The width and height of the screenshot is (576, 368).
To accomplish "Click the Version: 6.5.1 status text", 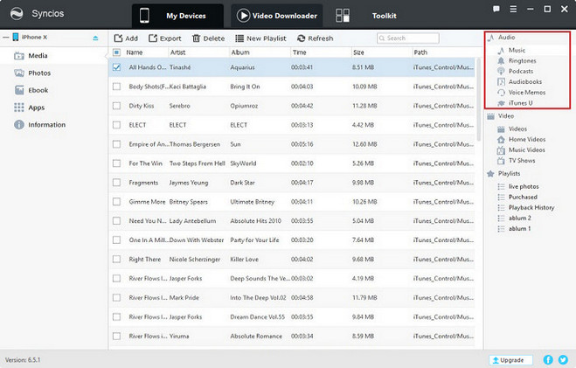I will point(23,360).
